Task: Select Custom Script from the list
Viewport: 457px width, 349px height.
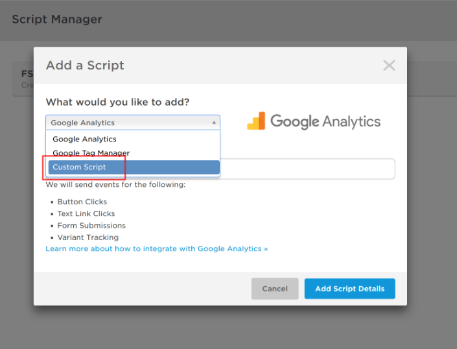Action: pyautogui.click(x=134, y=167)
